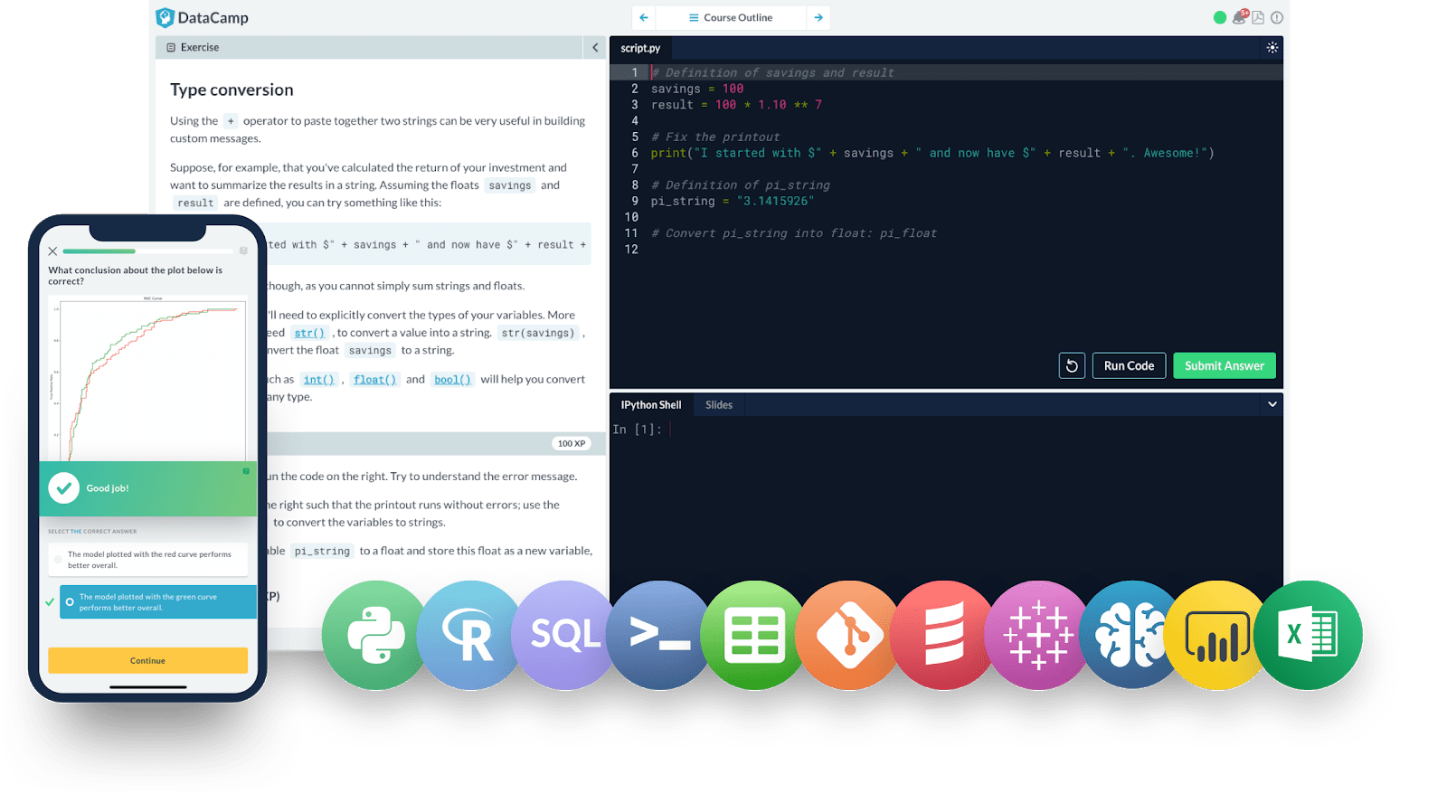
Task: Close the mobile quiz with X
Action: coord(52,251)
